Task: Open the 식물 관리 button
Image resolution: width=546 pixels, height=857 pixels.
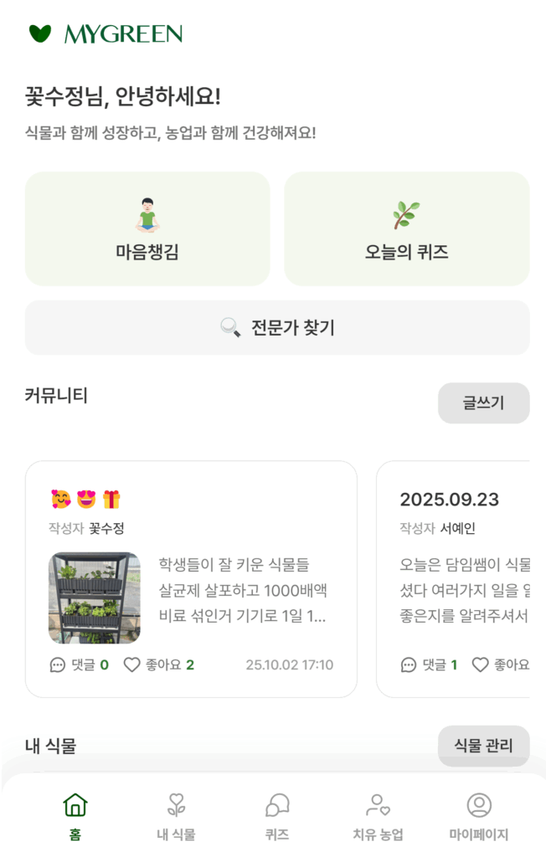Action: click(483, 745)
